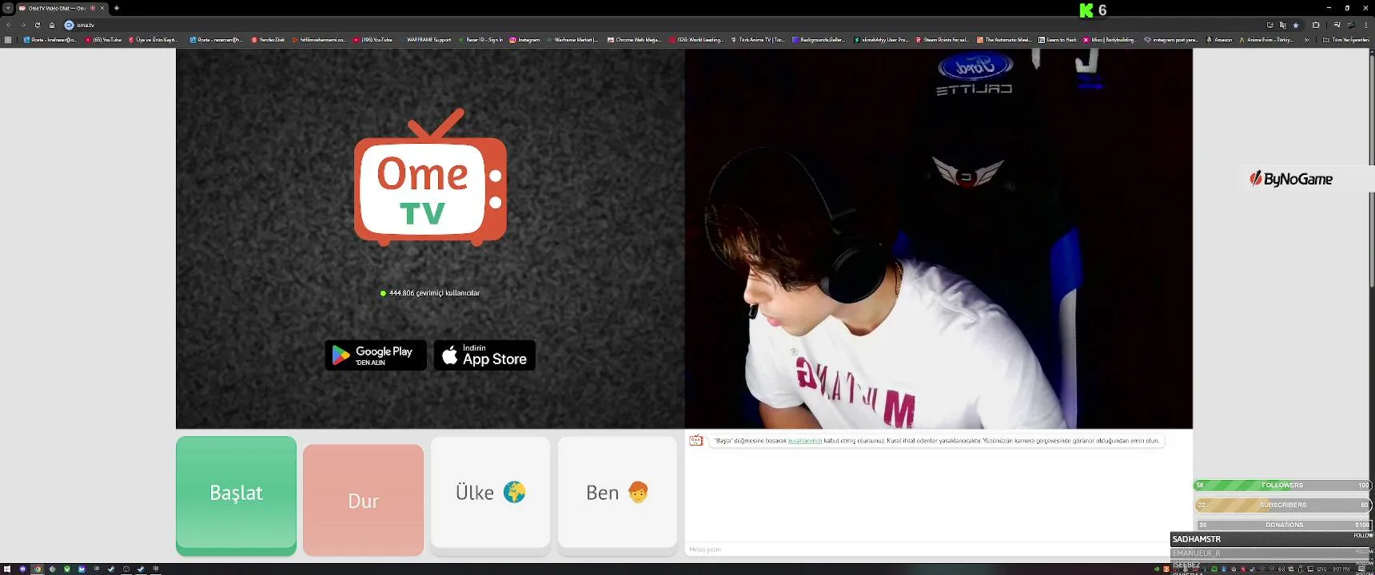Click the FOLLOWERS goal progress bar
1375x575 pixels.
(1282, 486)
